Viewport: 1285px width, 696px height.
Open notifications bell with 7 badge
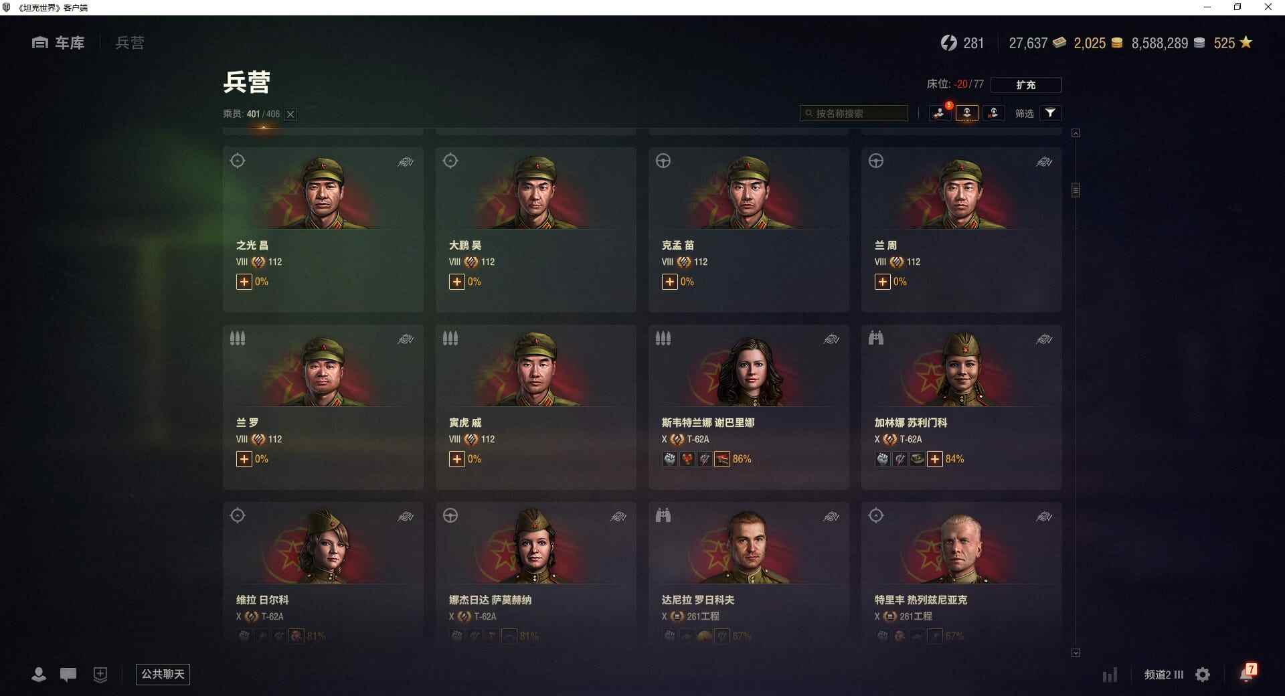point(1248,673)
